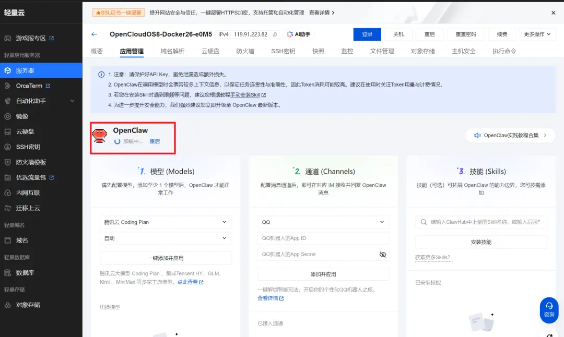Toggle App Secret visibility eye icon

click(x=383, y=255)
